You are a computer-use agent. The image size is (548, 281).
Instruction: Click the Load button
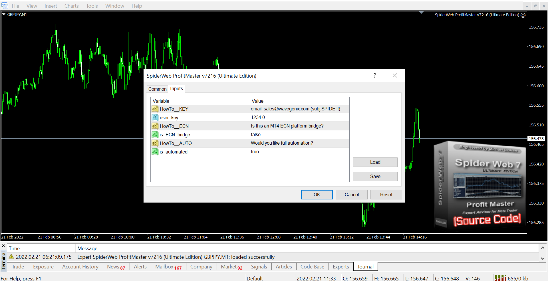(375, 162)
